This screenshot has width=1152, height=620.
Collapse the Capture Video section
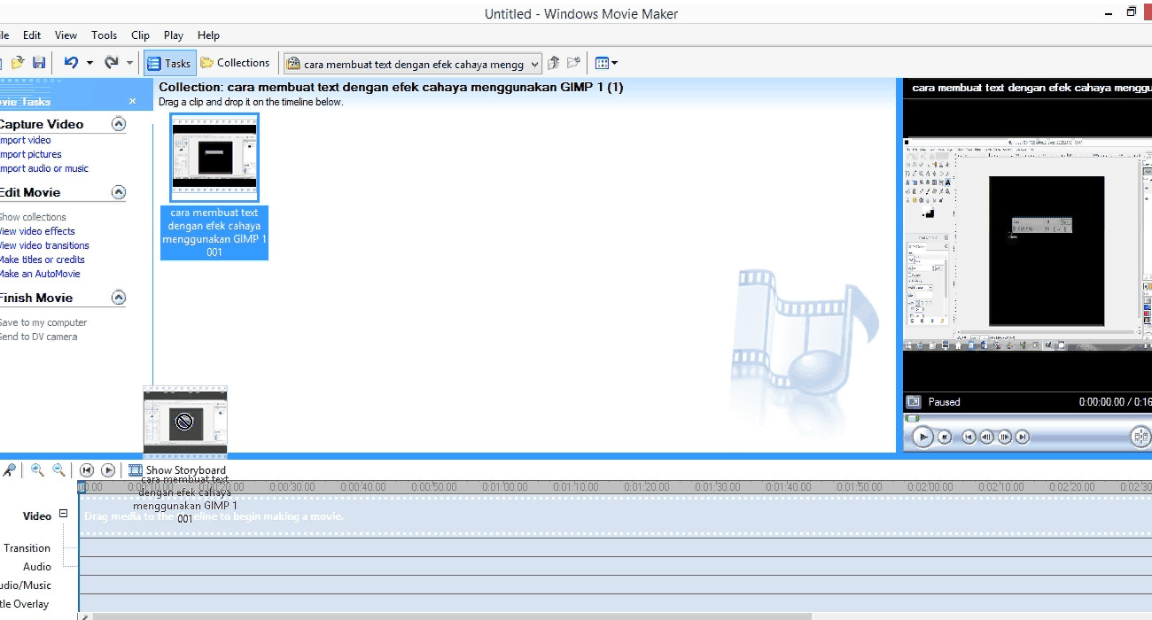coord(119,124)
